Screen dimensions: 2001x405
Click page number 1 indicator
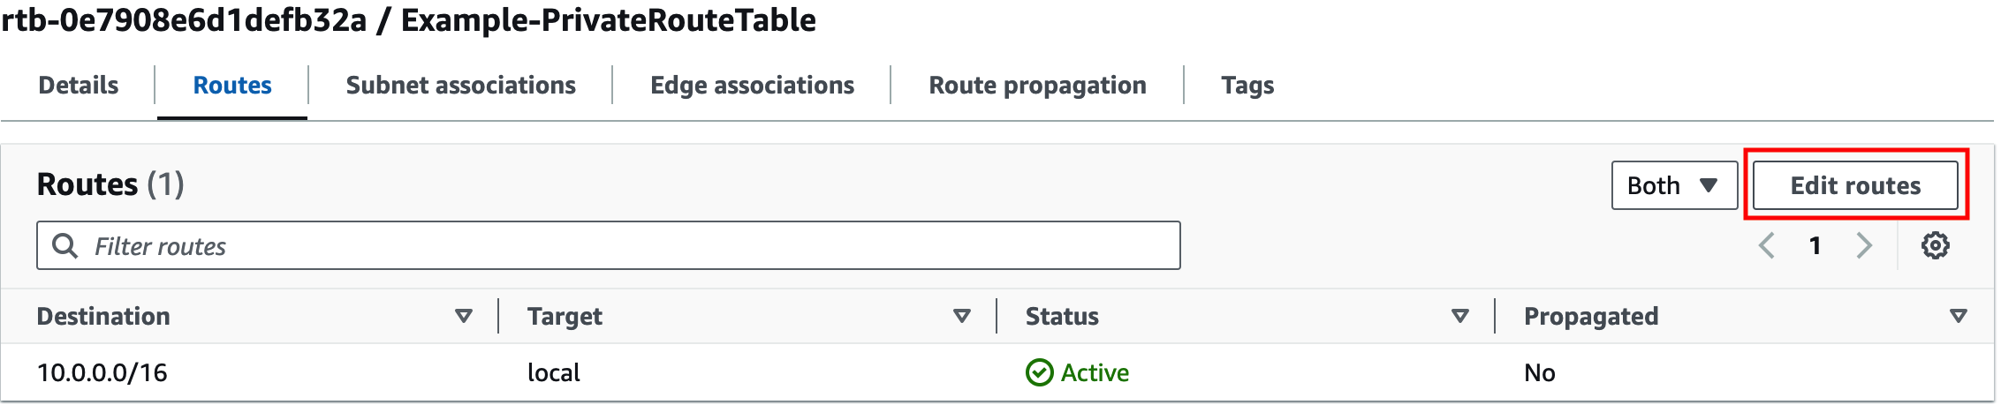(1815, 245)
